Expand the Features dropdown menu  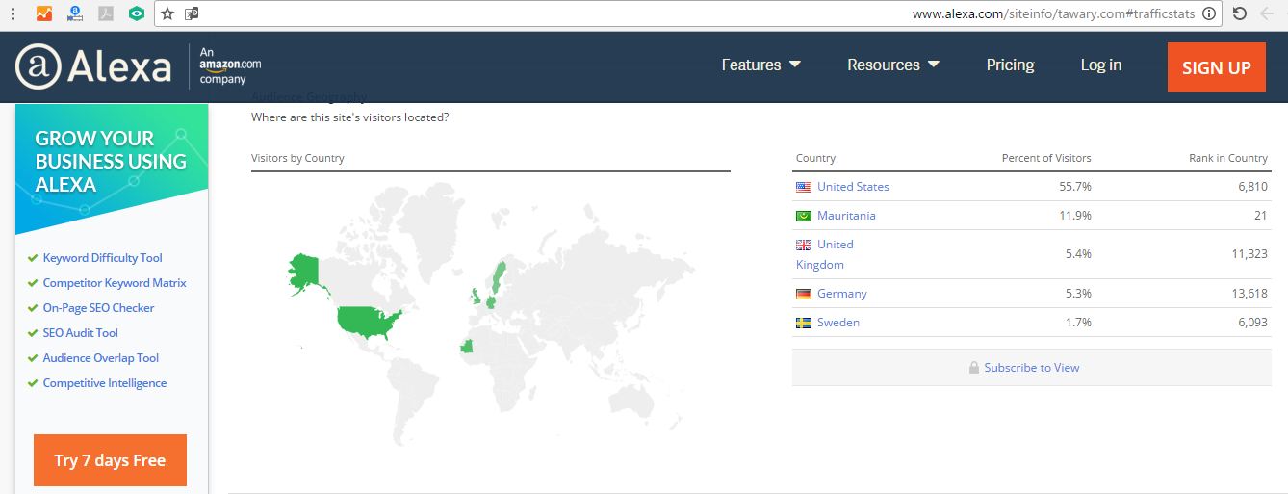760,65
